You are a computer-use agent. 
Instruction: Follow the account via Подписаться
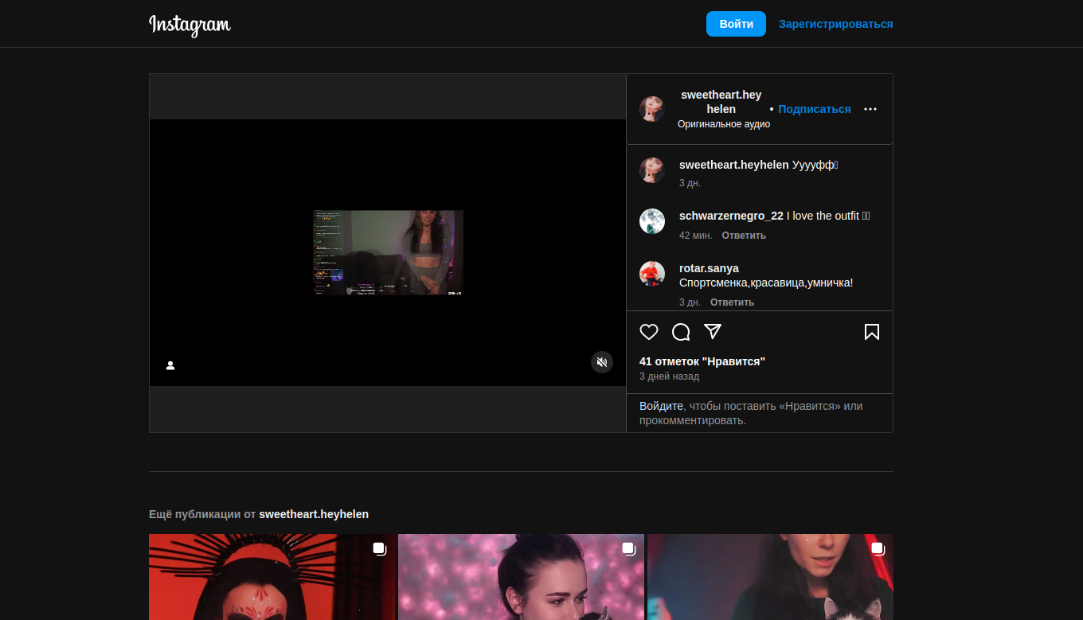click(815, 109)
